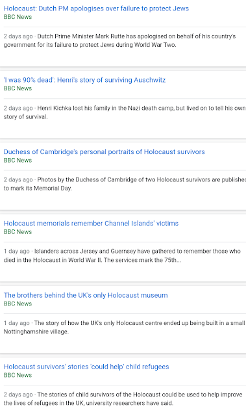Open Holocaust survivors' stories child refugees link
This screenshot has height=416, width=246.
click(x=86, y=367)
